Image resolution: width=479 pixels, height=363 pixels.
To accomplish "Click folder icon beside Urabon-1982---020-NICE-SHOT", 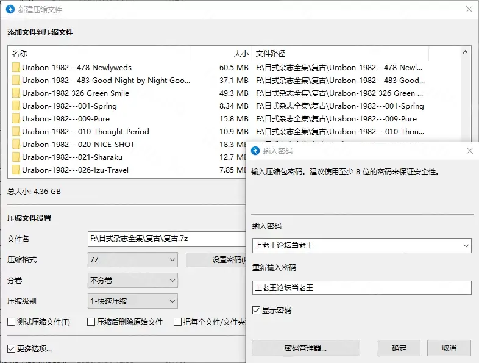I will (16, 145).
